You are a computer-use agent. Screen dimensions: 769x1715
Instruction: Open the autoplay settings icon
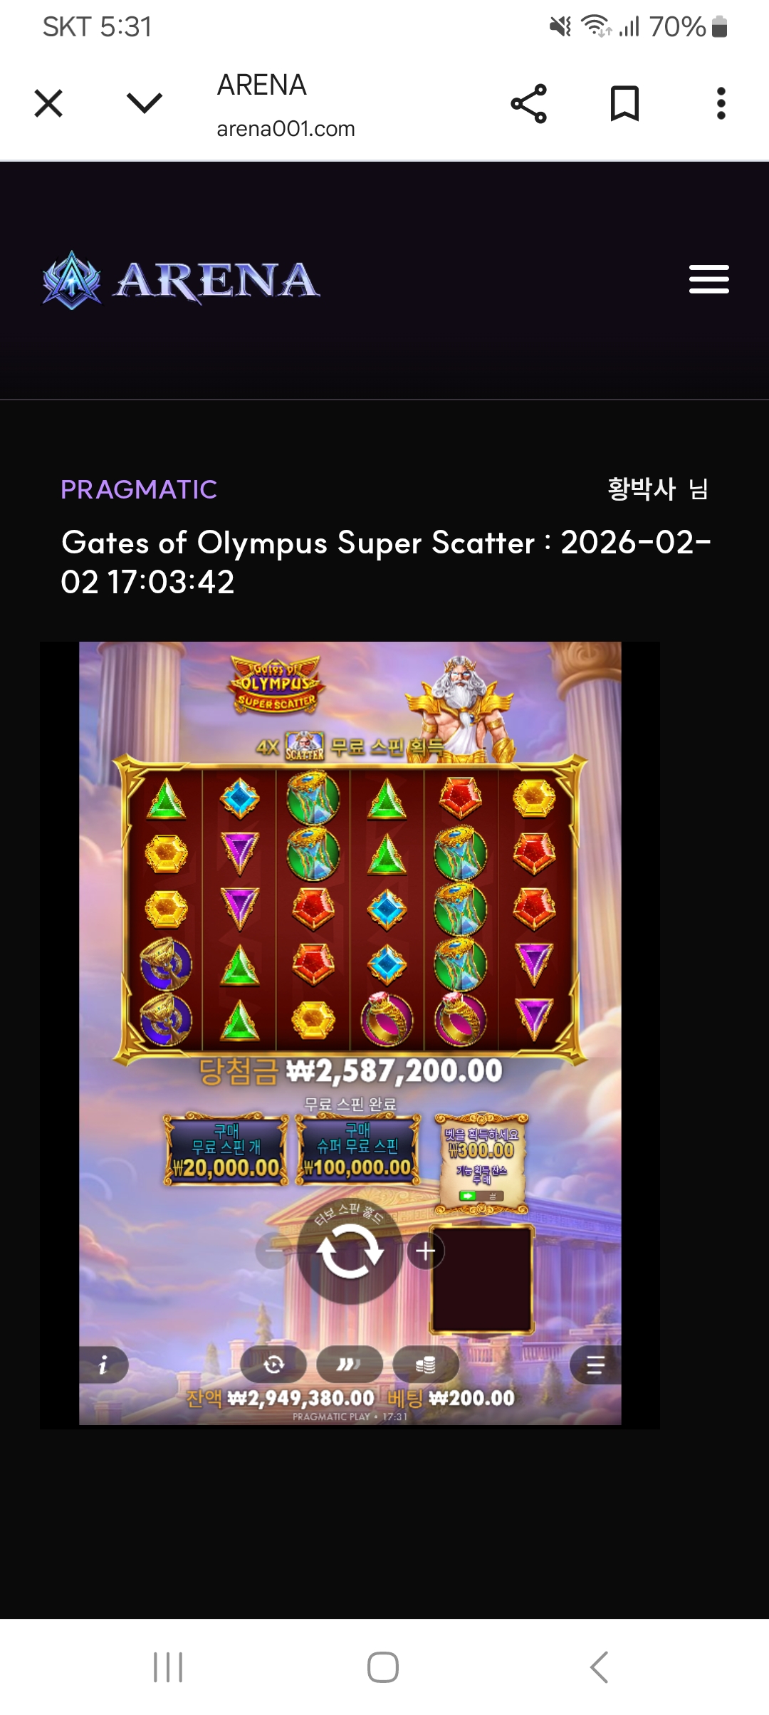pyautogui.click(x=273, y=1365)
